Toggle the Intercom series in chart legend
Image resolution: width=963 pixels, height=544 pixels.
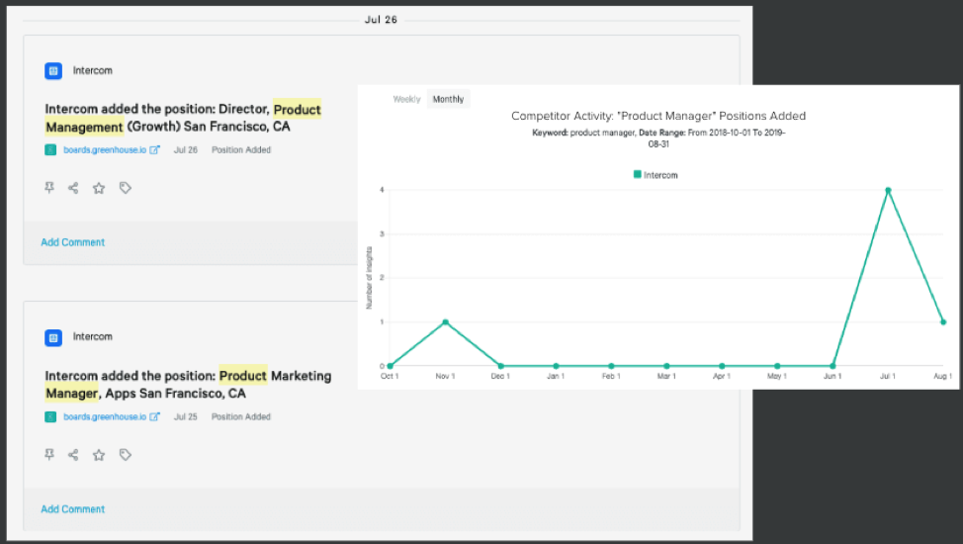pyautogui.click(x=656, y=175)
